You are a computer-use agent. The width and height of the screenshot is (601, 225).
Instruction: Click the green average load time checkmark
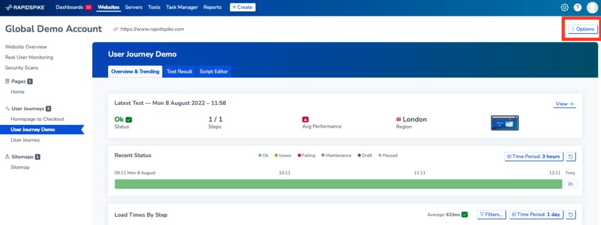pos(465,214)
